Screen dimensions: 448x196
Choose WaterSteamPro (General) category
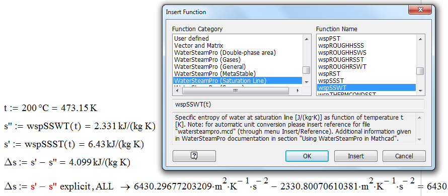tap(237, 67)
